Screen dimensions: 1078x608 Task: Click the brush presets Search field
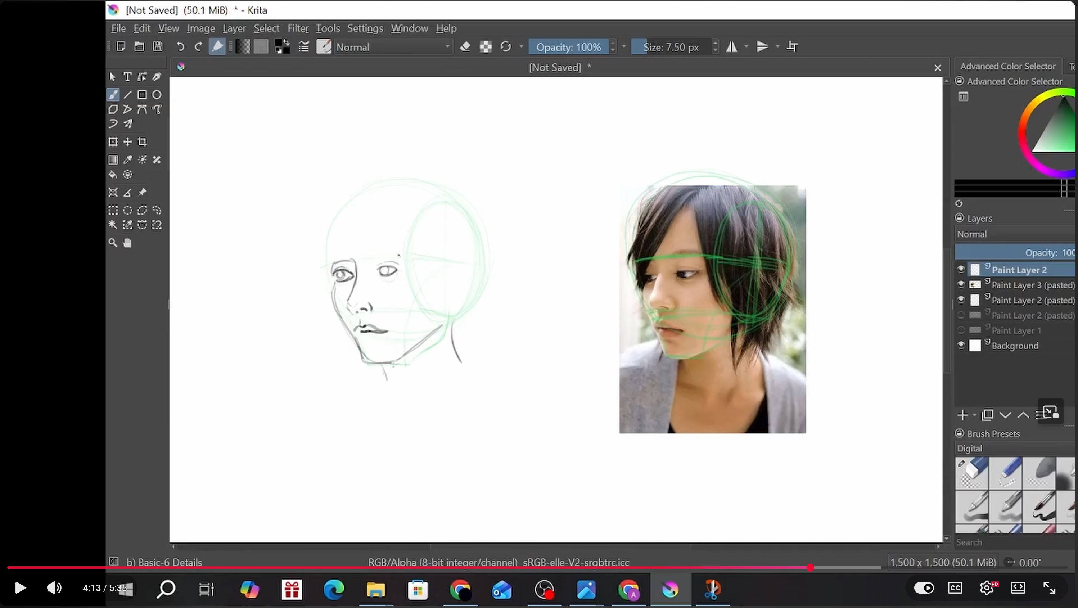click(x=1013, y=542)
